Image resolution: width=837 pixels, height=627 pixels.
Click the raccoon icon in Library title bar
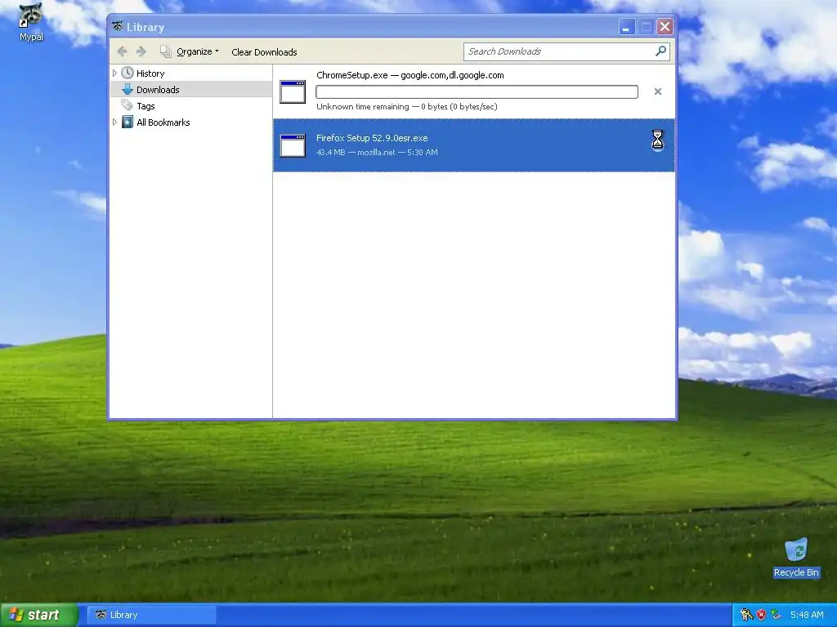click(118, 26)
